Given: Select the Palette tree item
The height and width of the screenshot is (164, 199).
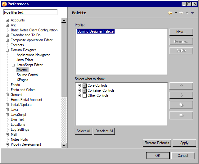Looking at the screenshot, I should (x=22, y=70).
